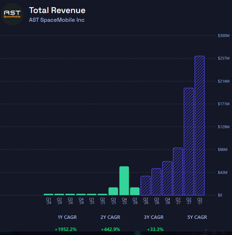Select the Q4 '26 forecast bar
This screenshot has height=235, width=232.
point(167,179)
